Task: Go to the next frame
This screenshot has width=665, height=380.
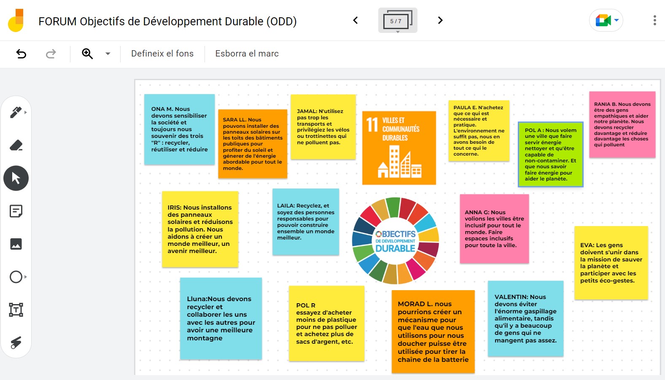Action: coord(440,20)
